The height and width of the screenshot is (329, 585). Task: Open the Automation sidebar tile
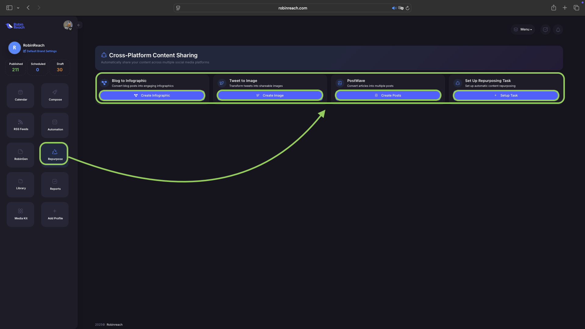tap(55, 125)
